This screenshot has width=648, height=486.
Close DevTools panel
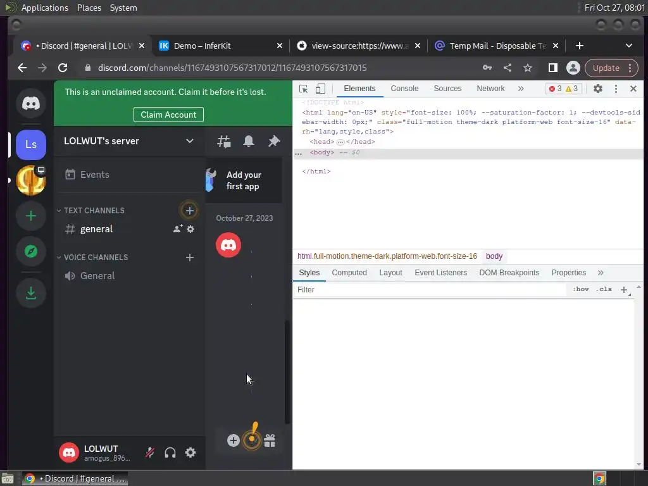click(x=633, y=89)
